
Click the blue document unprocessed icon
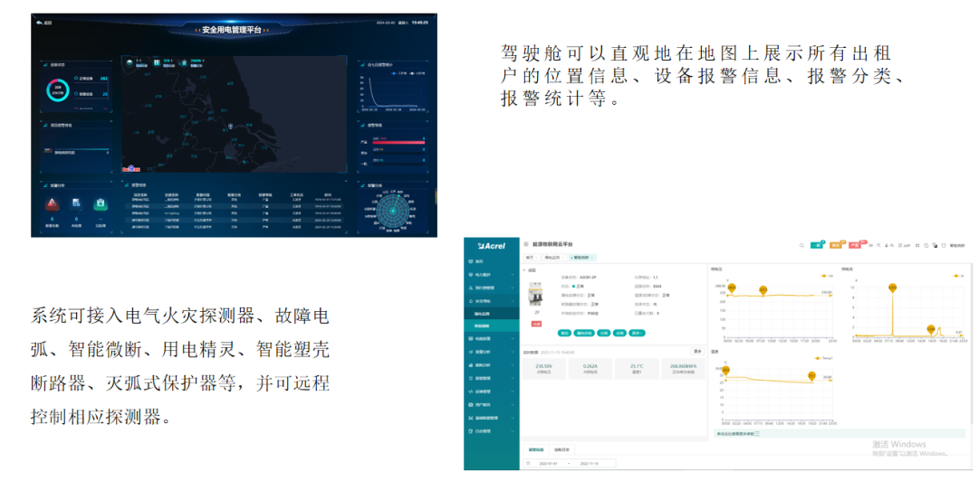(77, 203)
